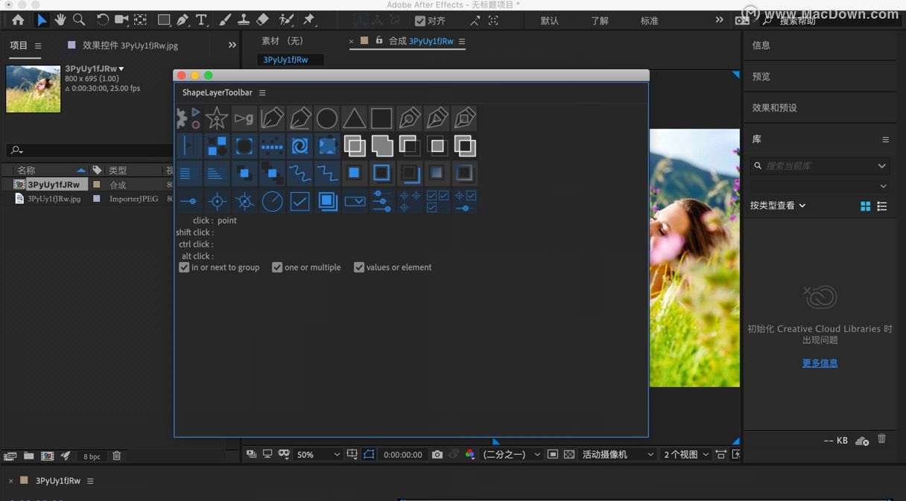
Task: Select the Puppet Pin tool
Action: pos(309,20)
